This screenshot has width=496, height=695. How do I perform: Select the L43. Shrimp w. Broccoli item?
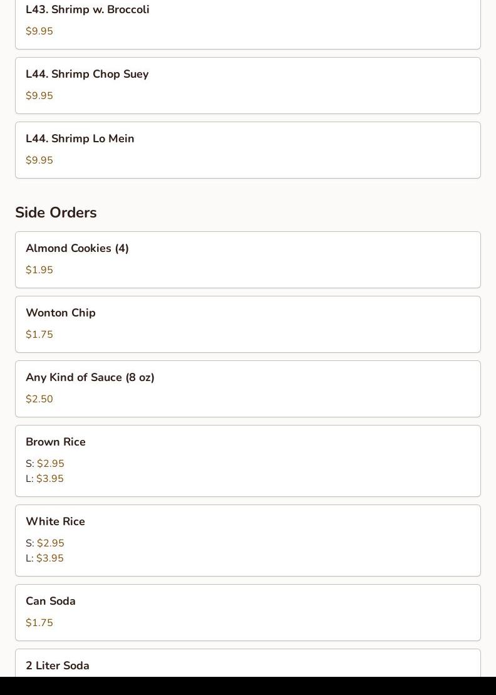88,10
